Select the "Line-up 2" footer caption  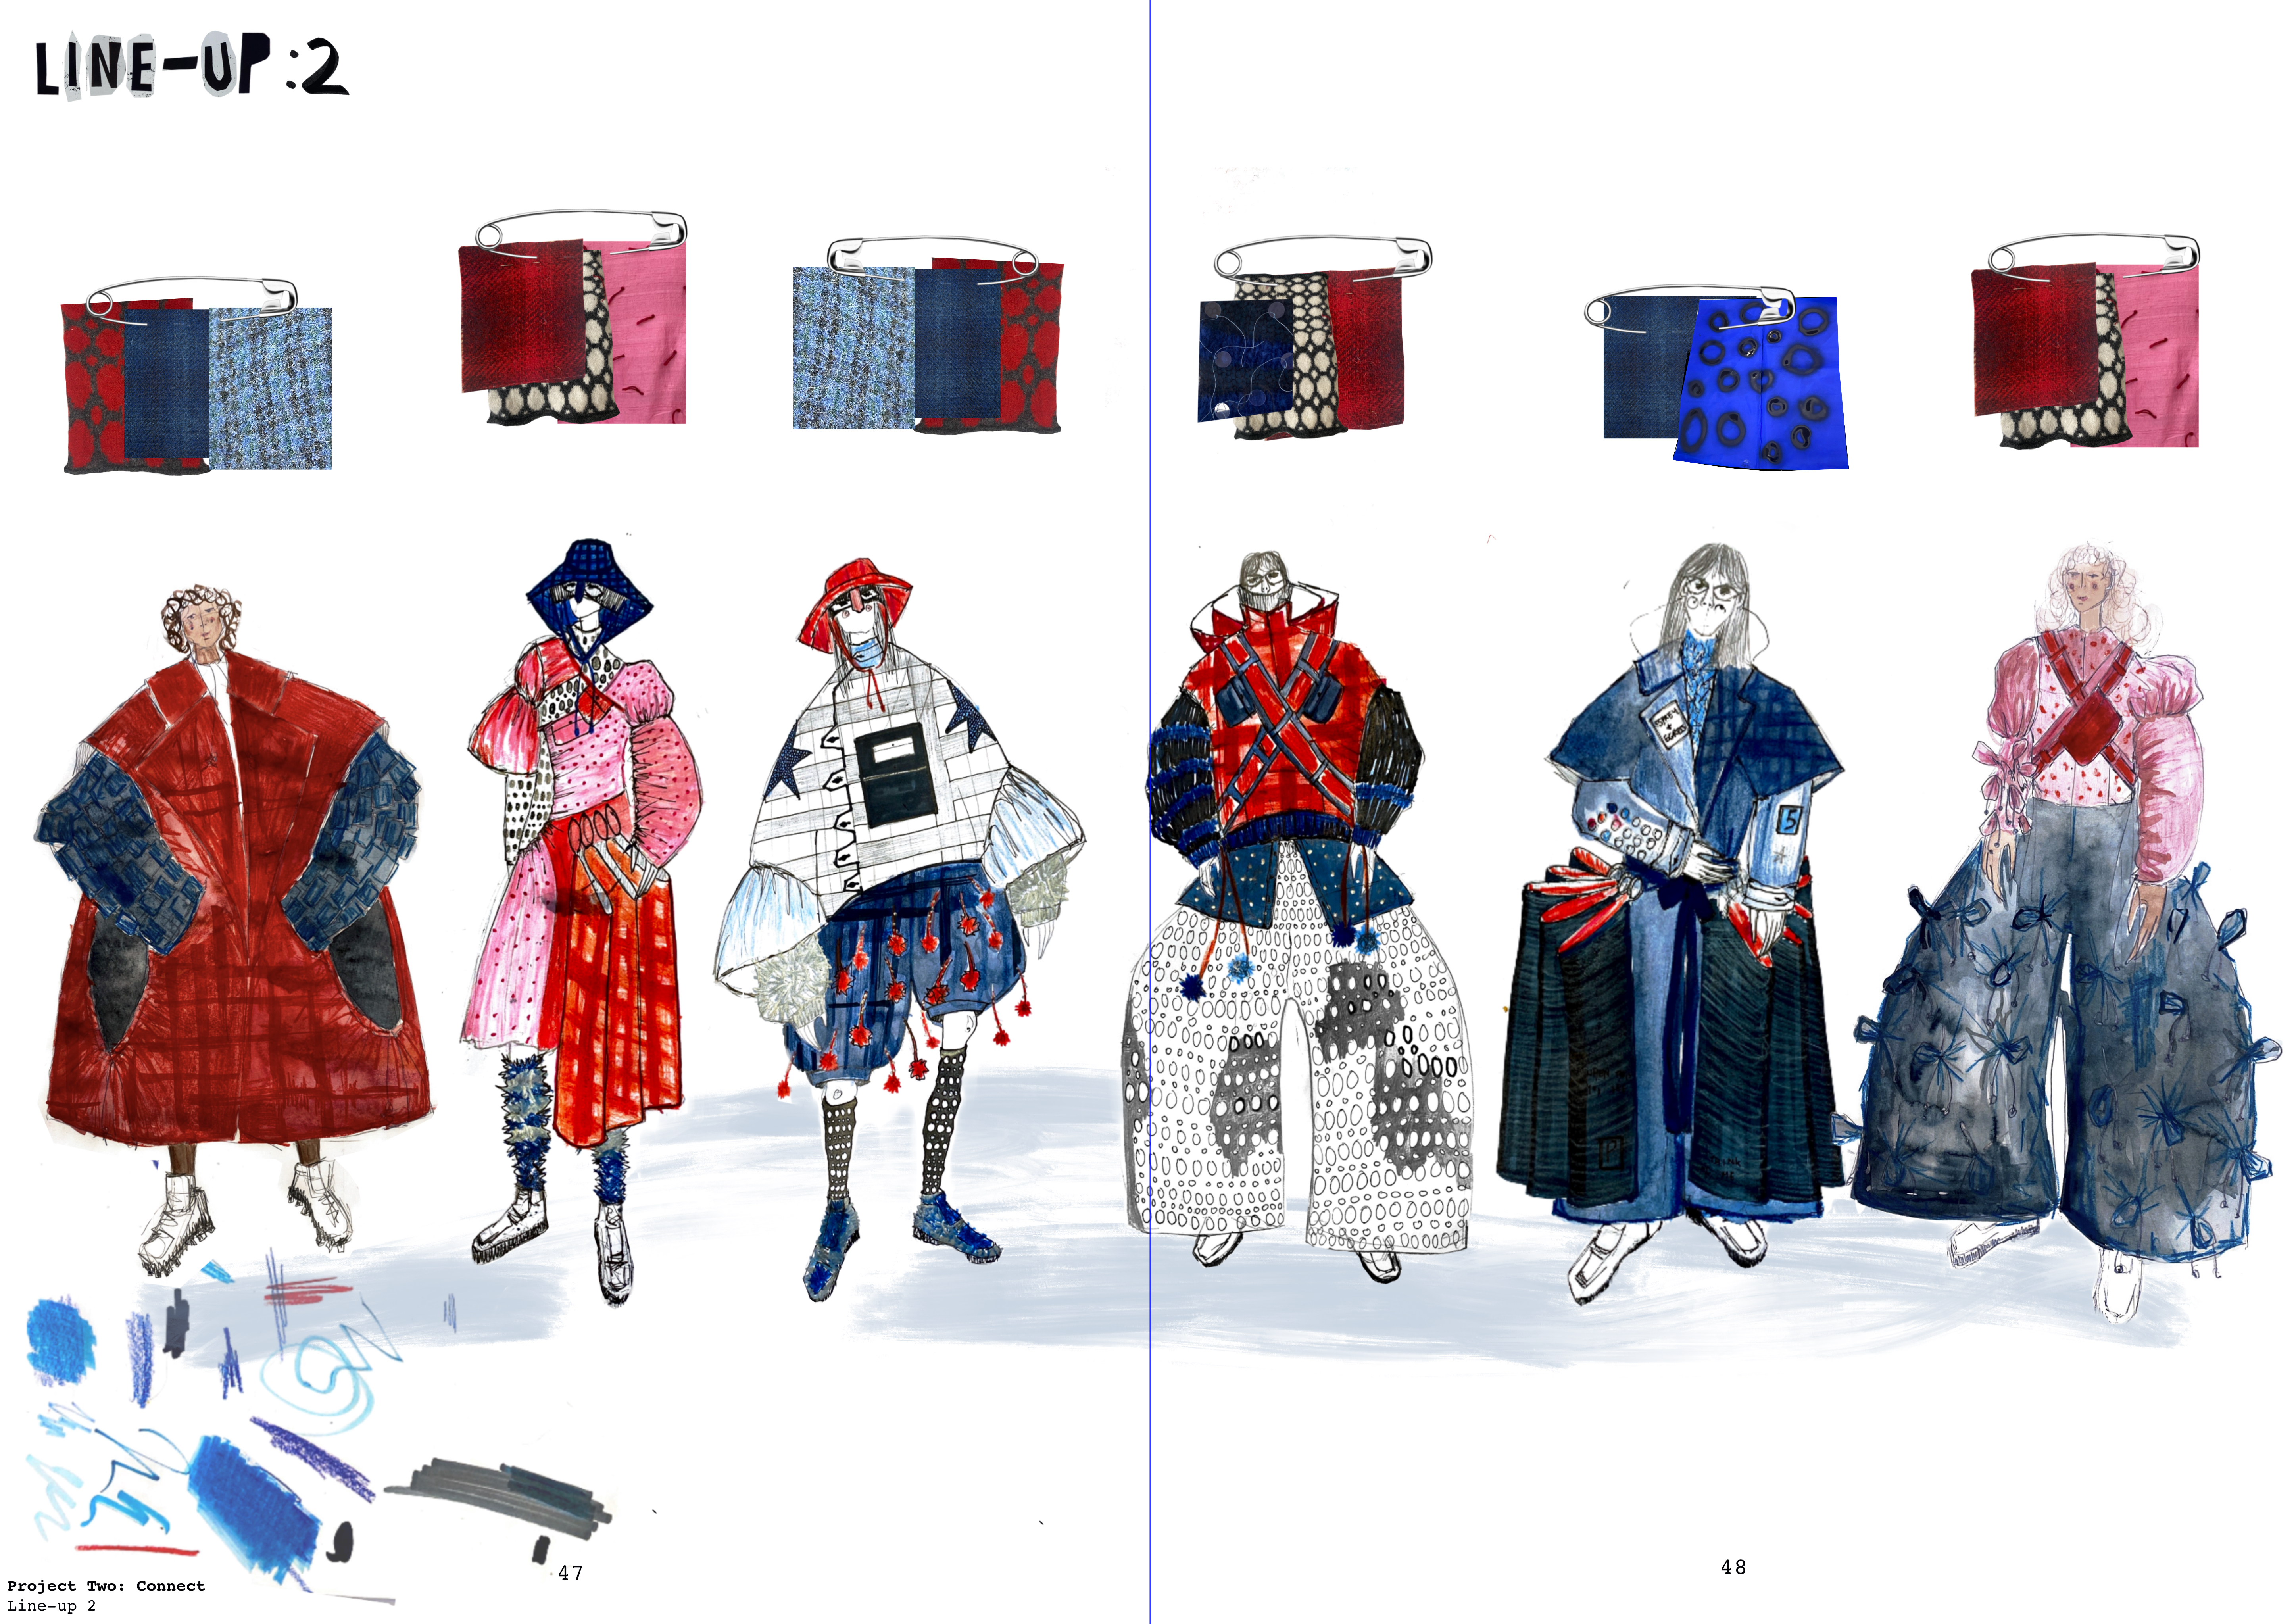[51, 1606]
